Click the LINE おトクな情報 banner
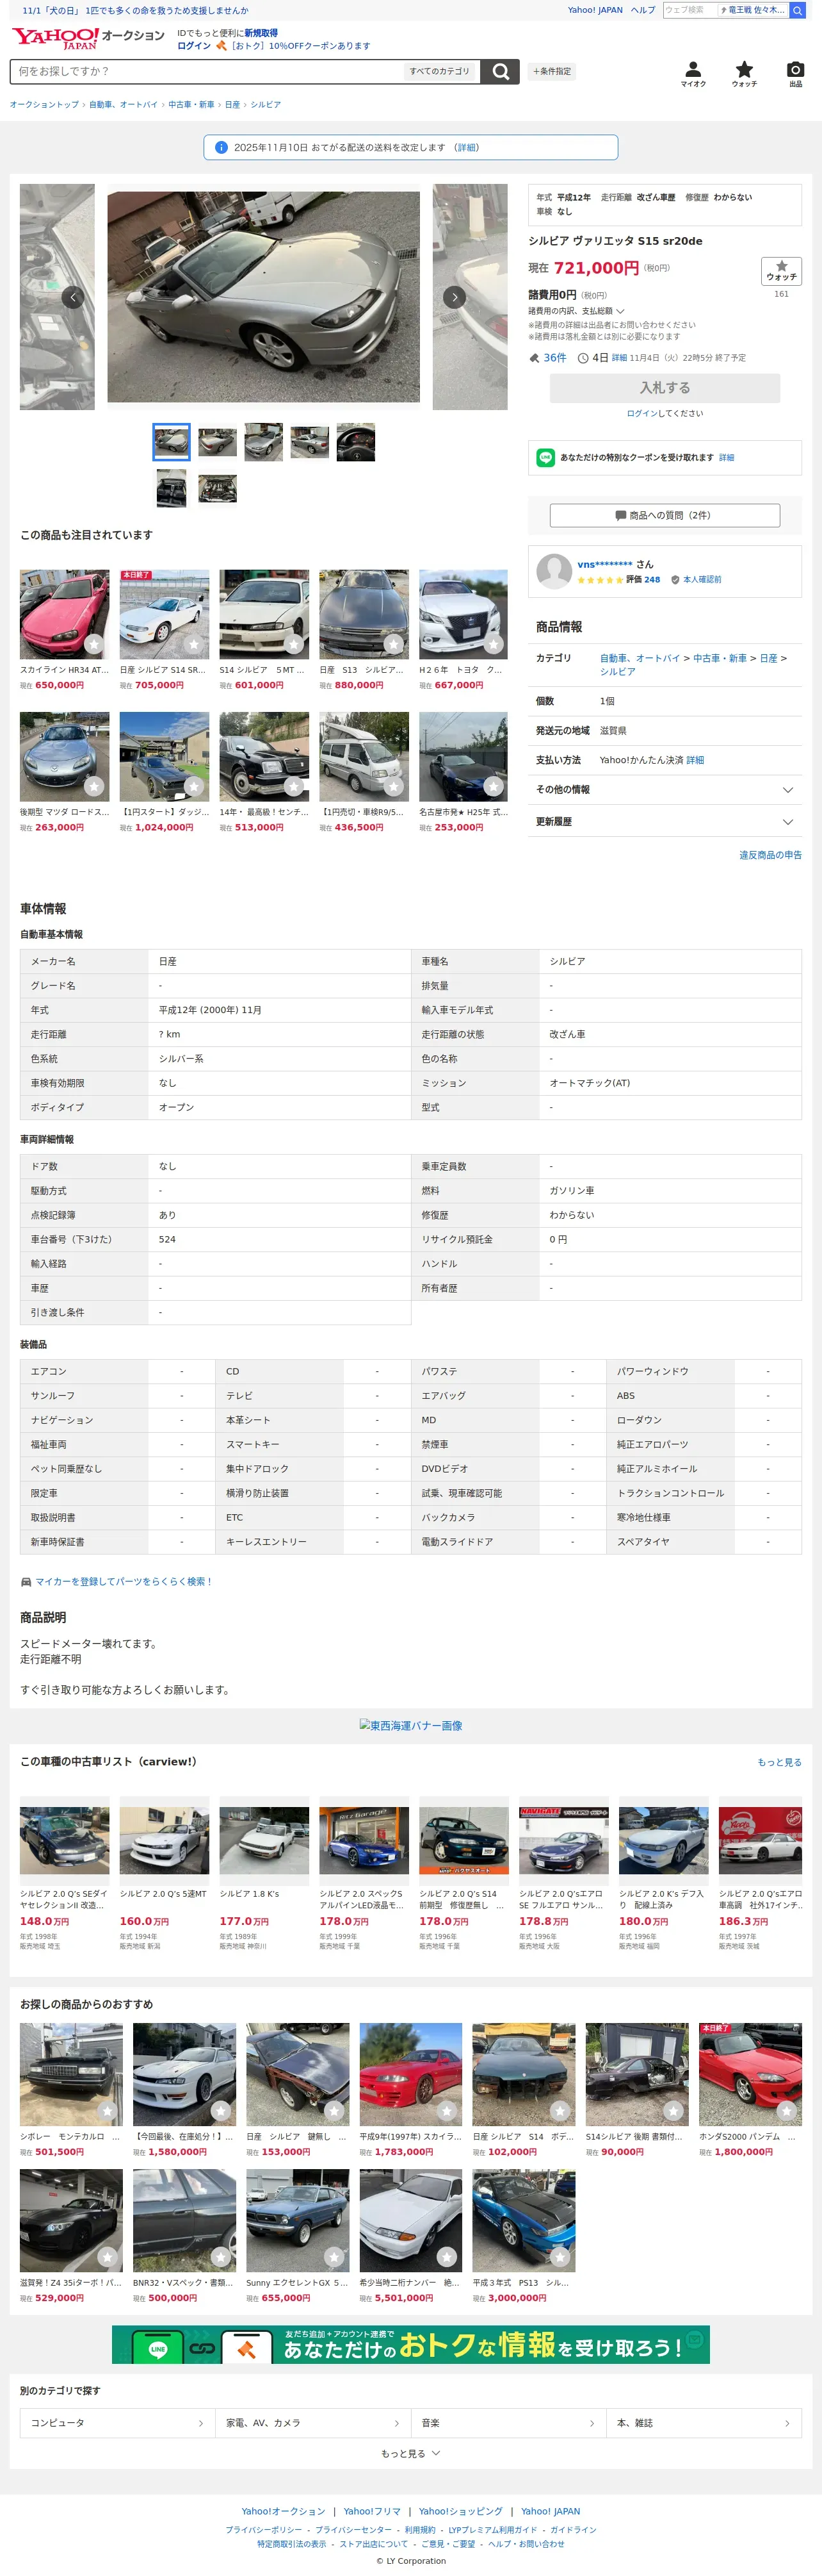The image size is (822, 2576). [x=410, y=2344]
